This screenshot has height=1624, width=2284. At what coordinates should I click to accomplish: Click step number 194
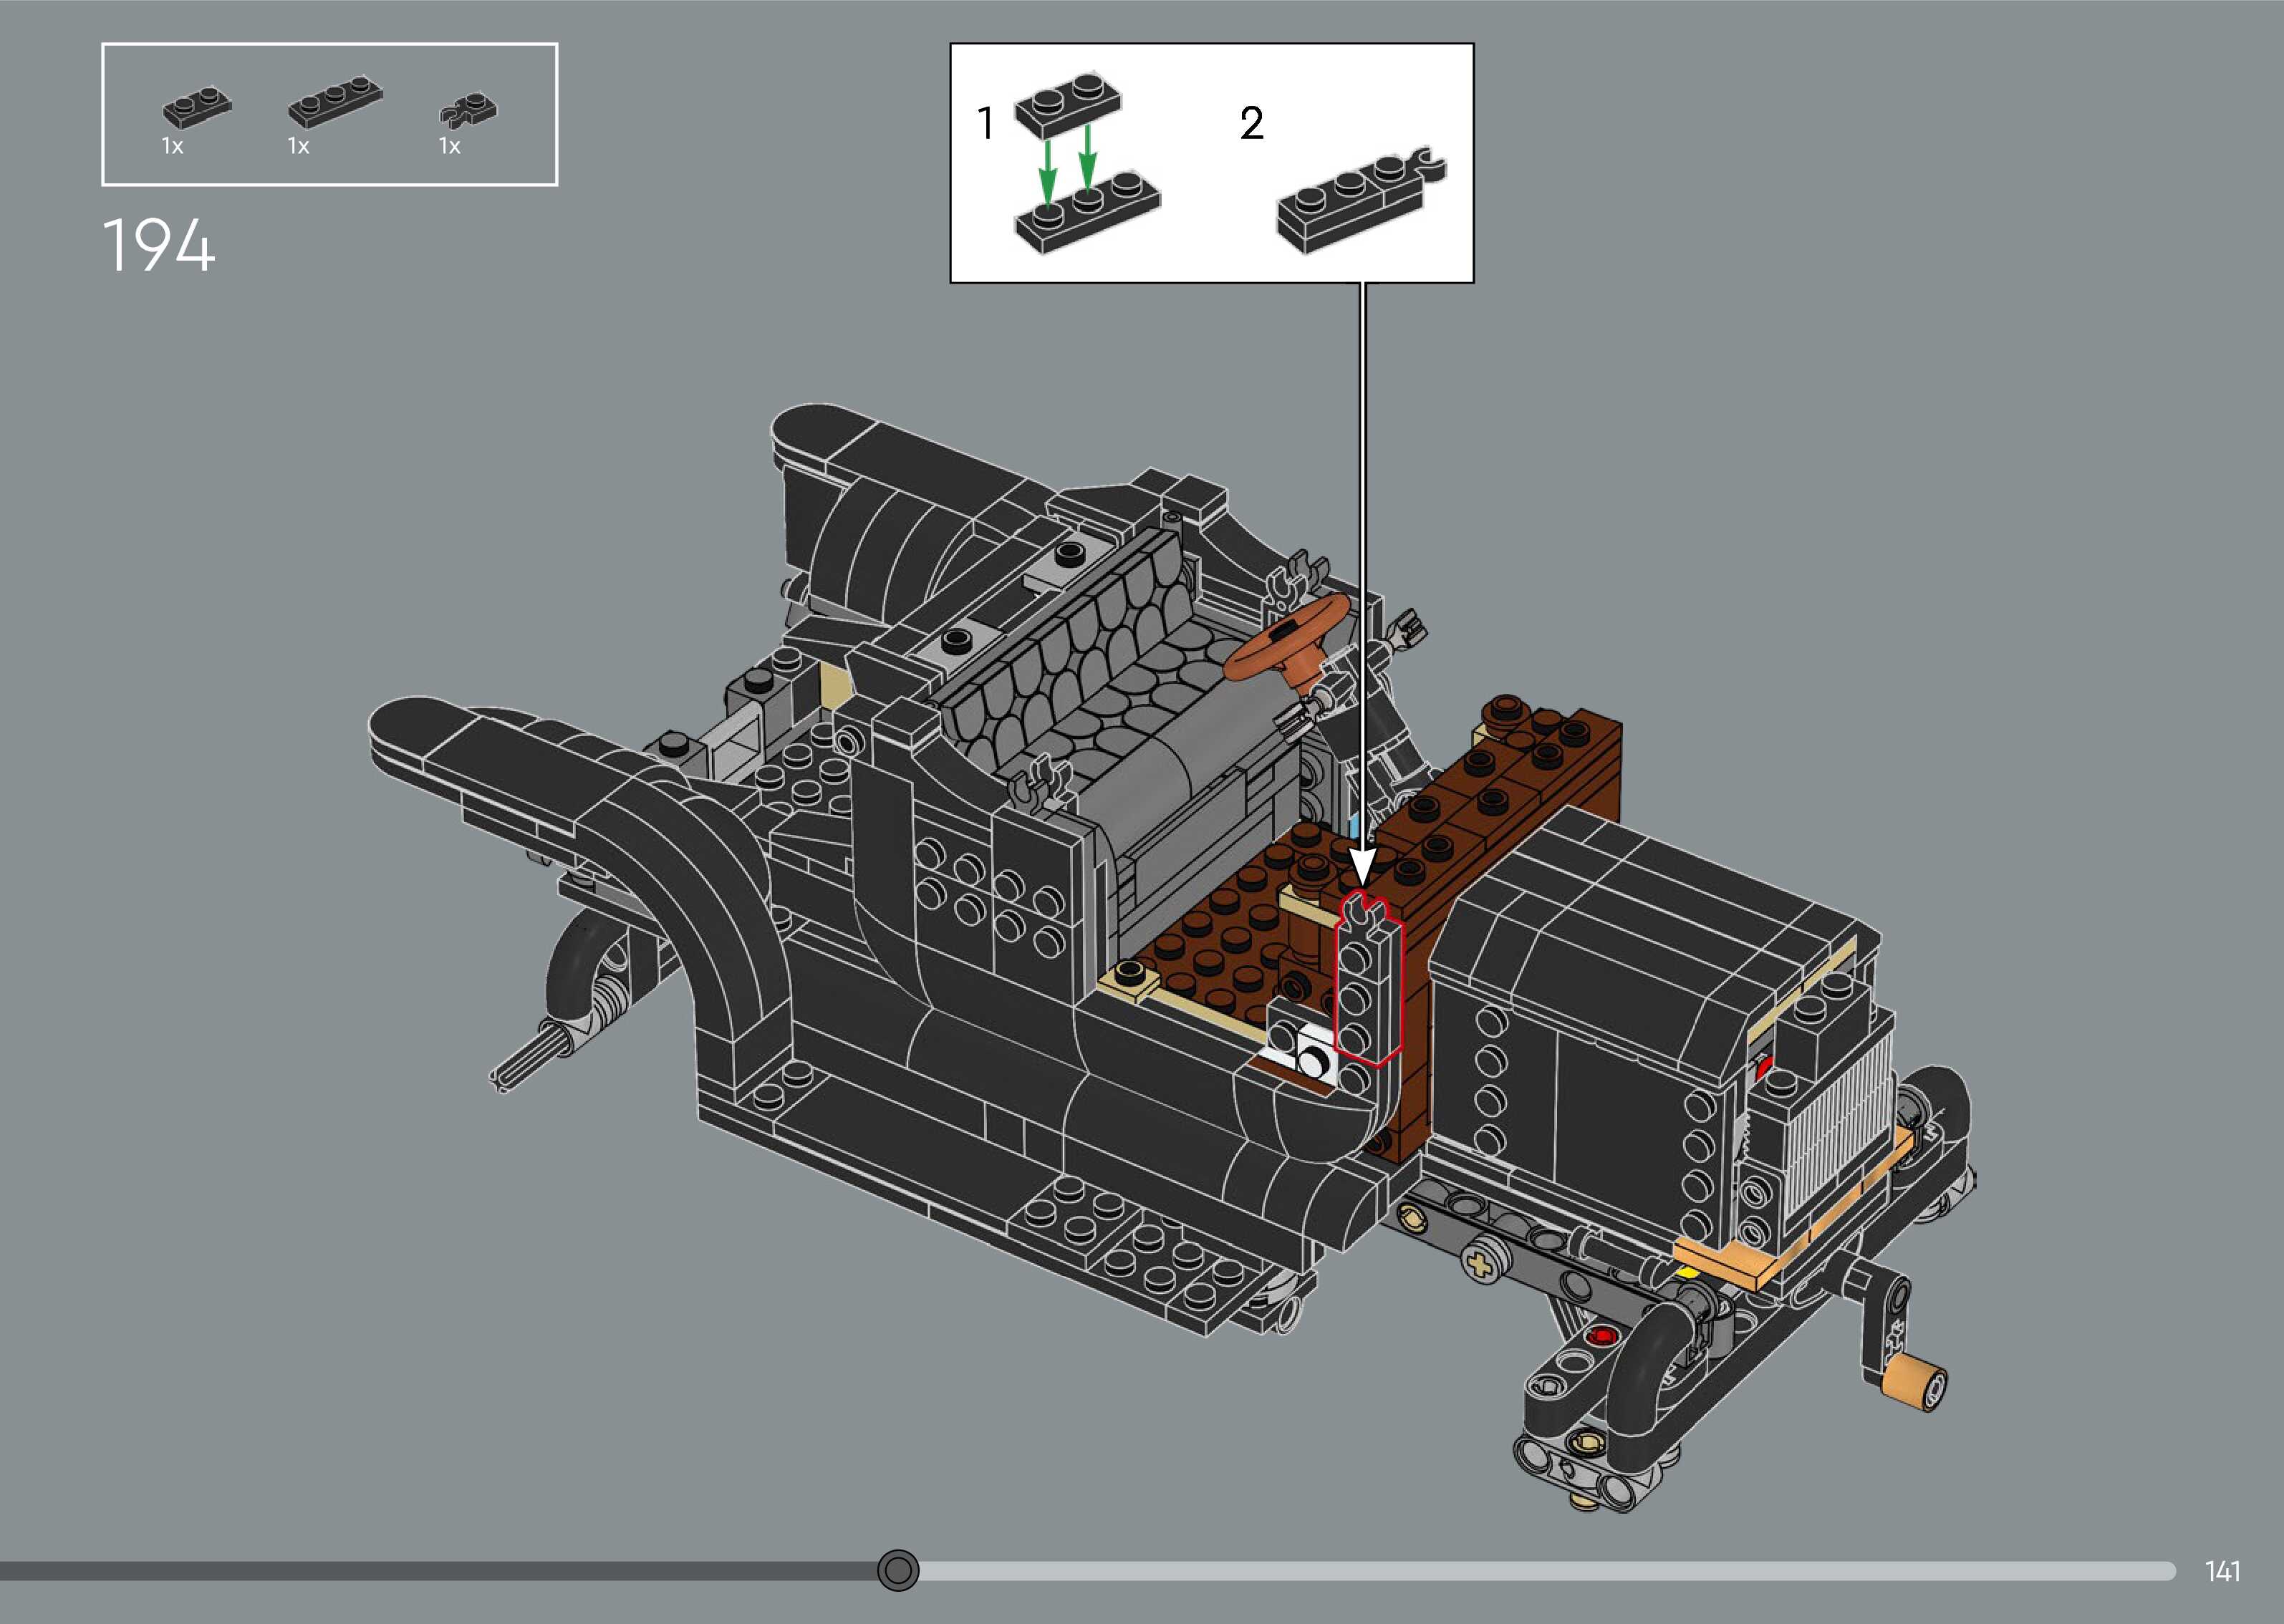[x=158, y=246]
